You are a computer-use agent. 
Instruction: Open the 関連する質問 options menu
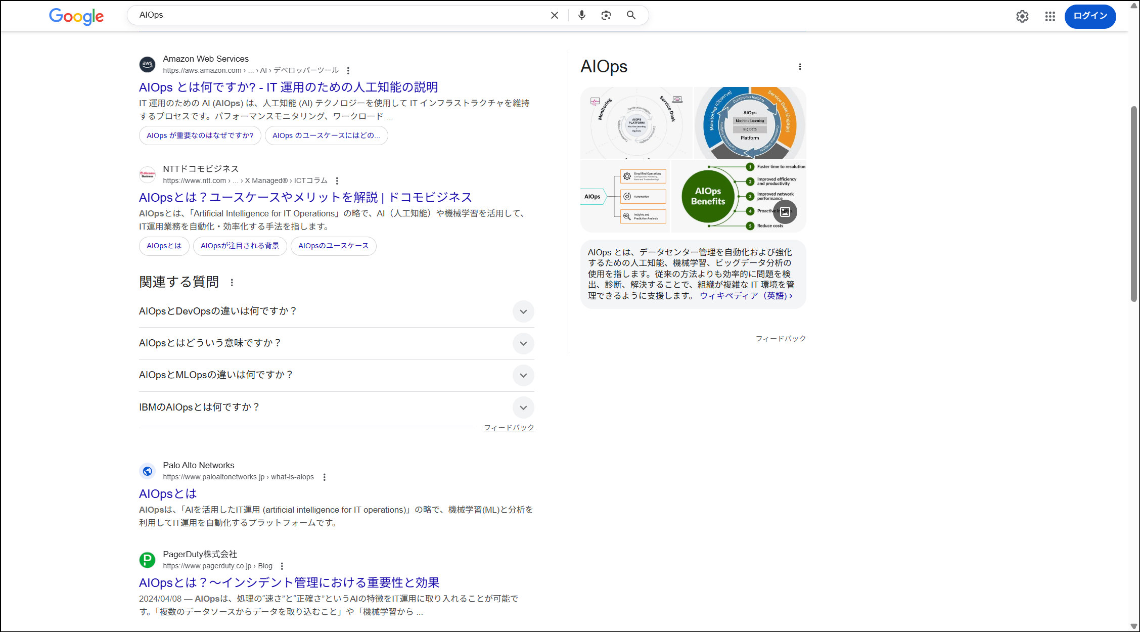pyautogui.click(x=232, y=283)
